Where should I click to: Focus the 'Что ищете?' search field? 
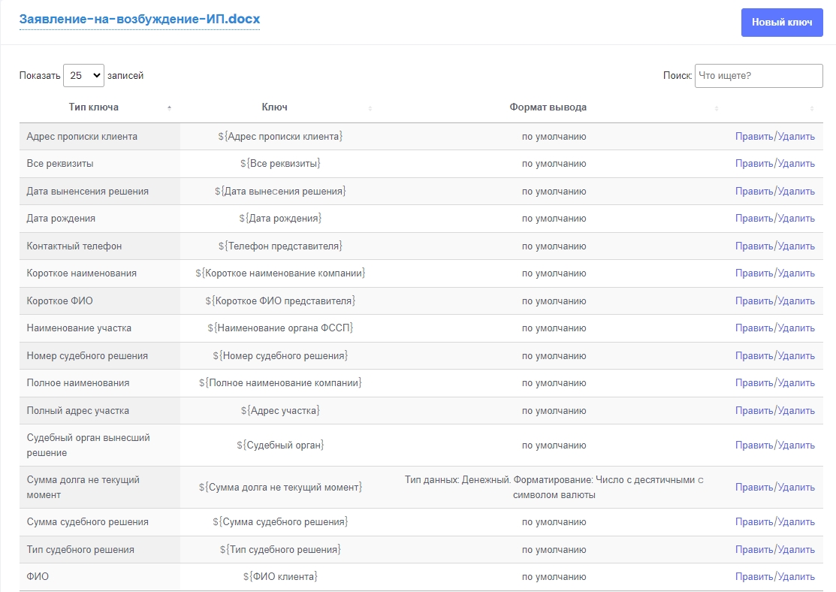coord(758,75)
